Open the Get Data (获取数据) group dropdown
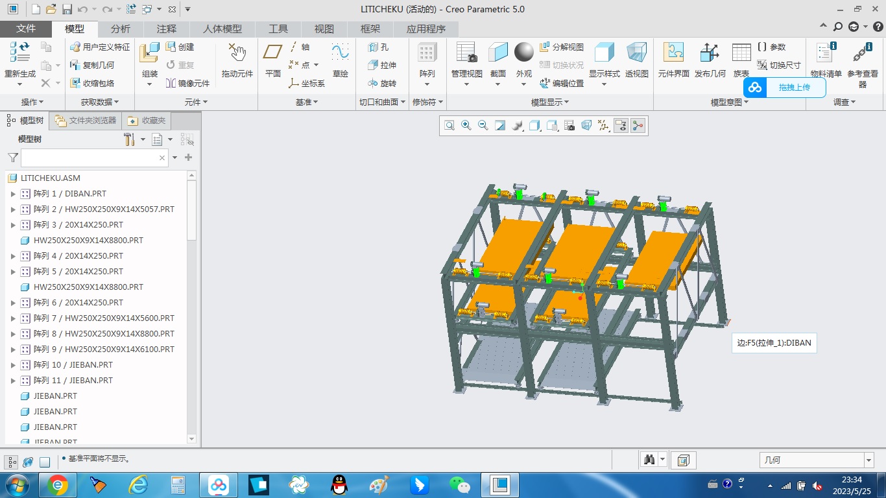 coord(100,102)
